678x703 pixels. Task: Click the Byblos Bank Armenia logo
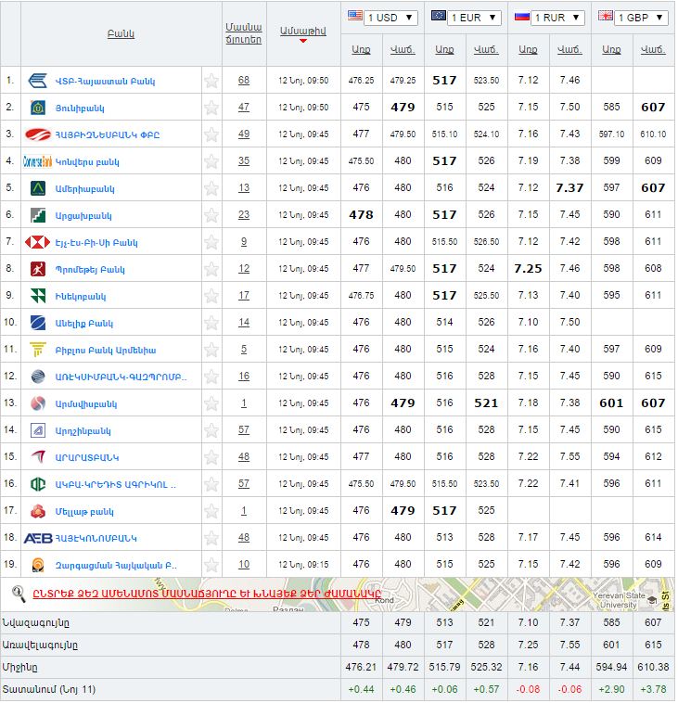(x=38, y=350)
